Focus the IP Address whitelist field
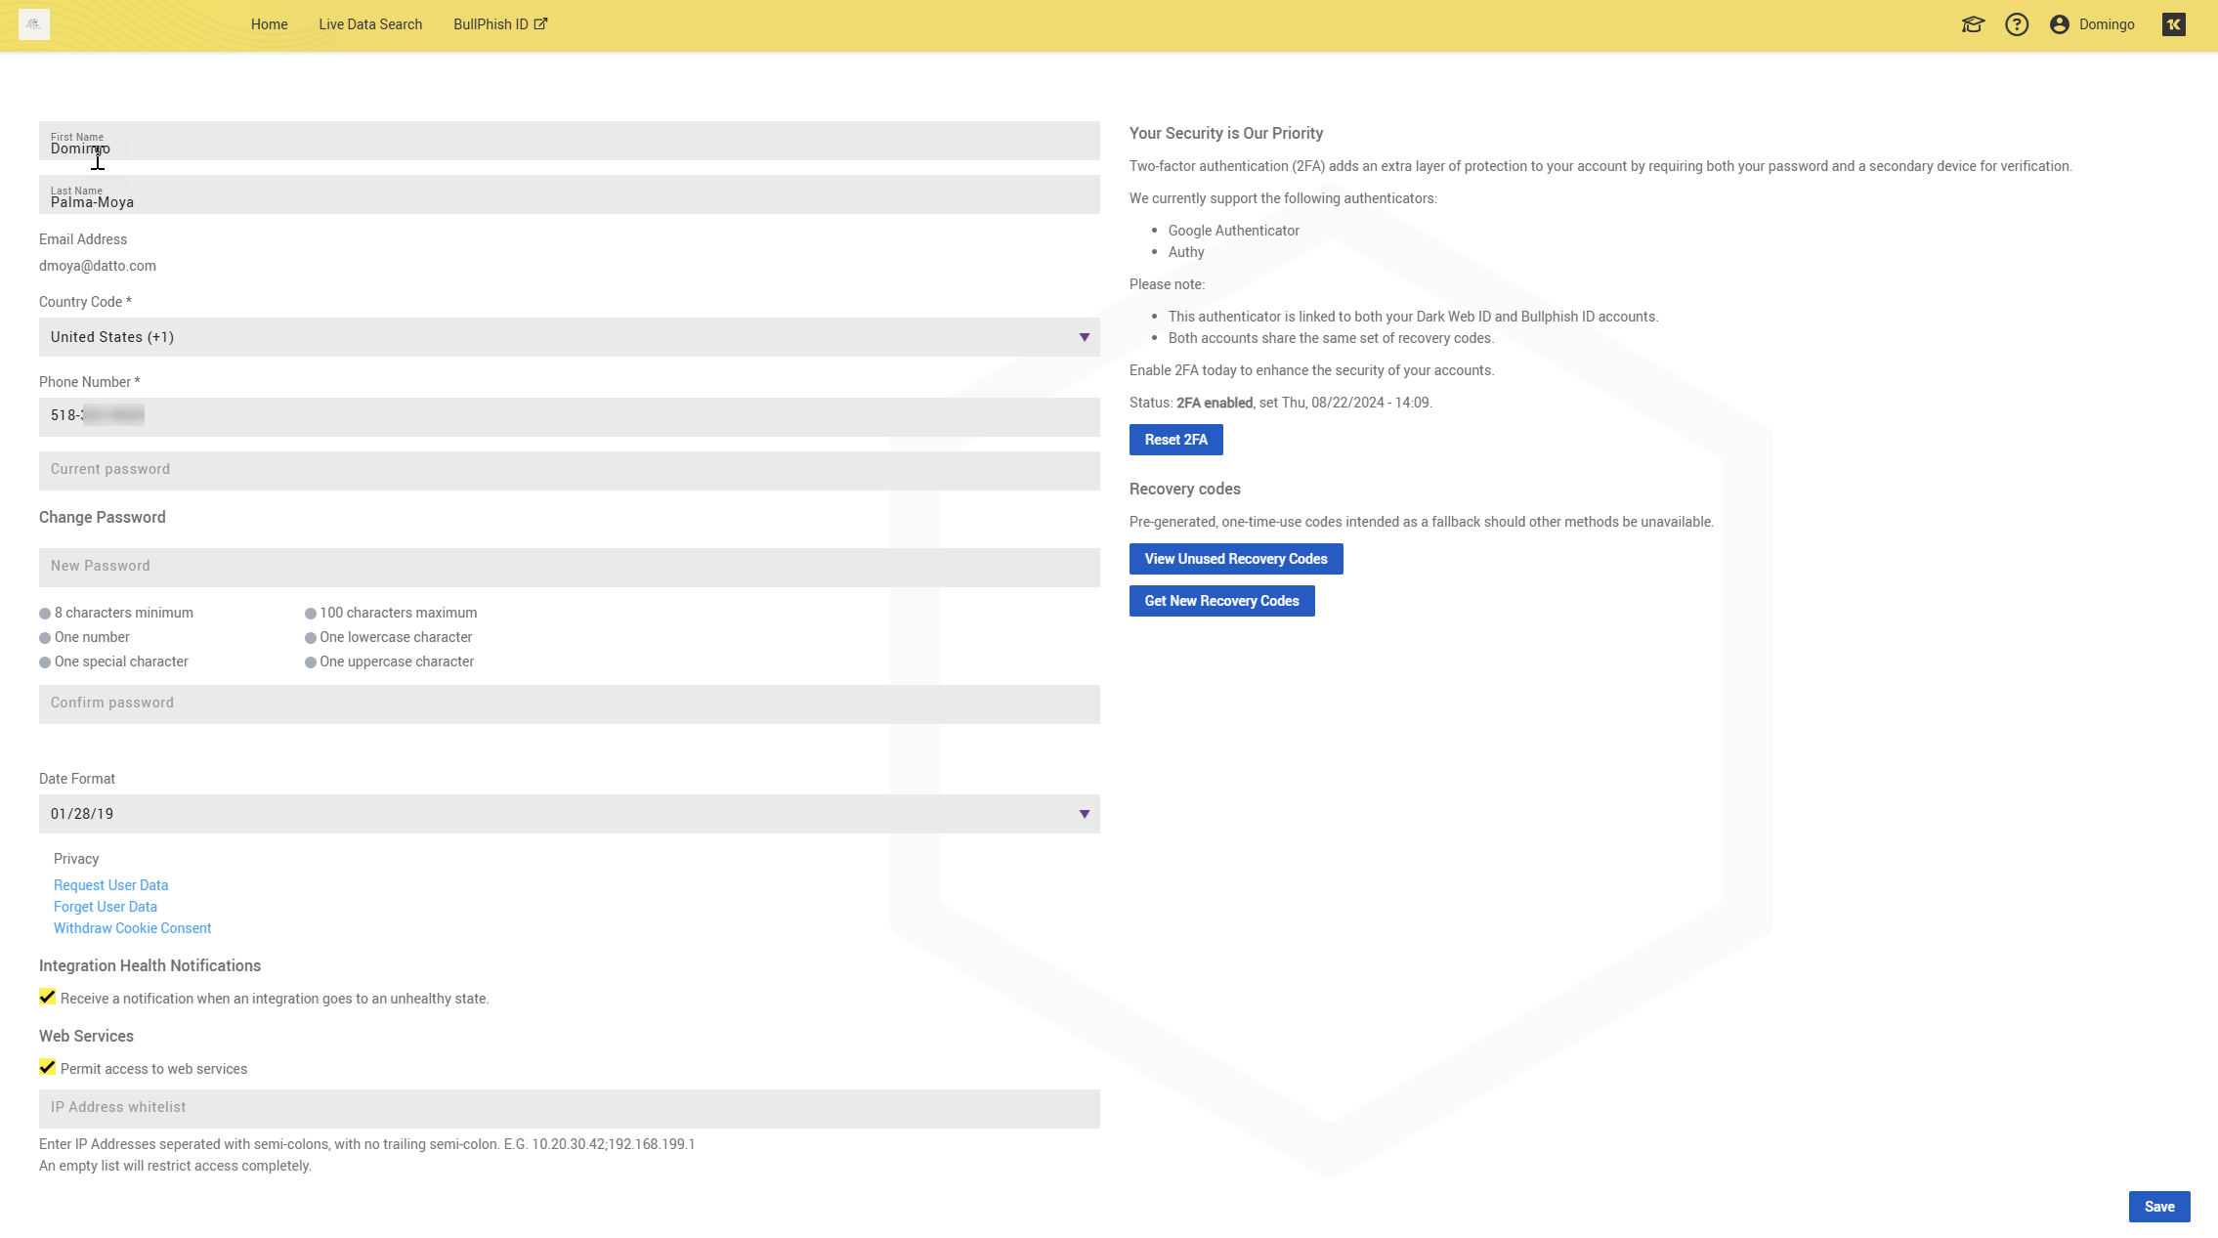The image size is (2218, 1238). click(569, 1108)
